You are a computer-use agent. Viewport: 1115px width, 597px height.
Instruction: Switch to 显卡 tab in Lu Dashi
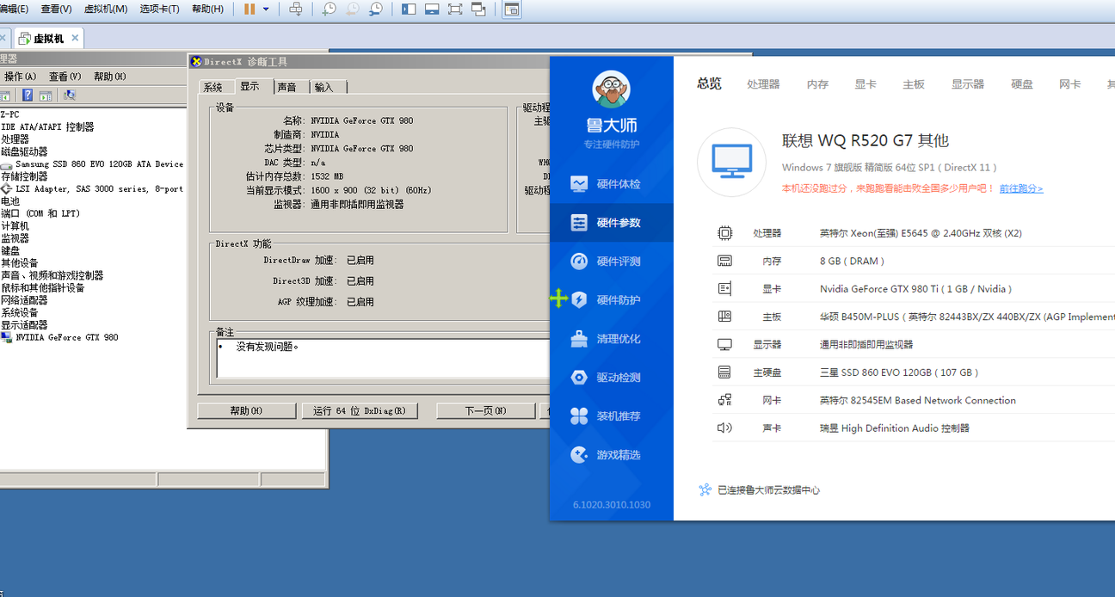(x=866, y=84)
